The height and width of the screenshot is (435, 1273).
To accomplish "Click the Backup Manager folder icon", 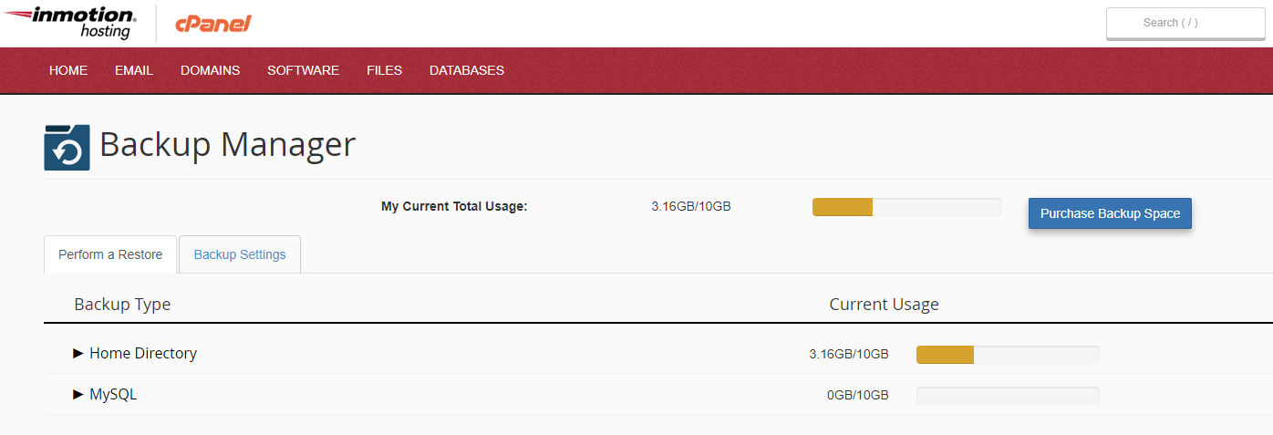I will (67, 147).
